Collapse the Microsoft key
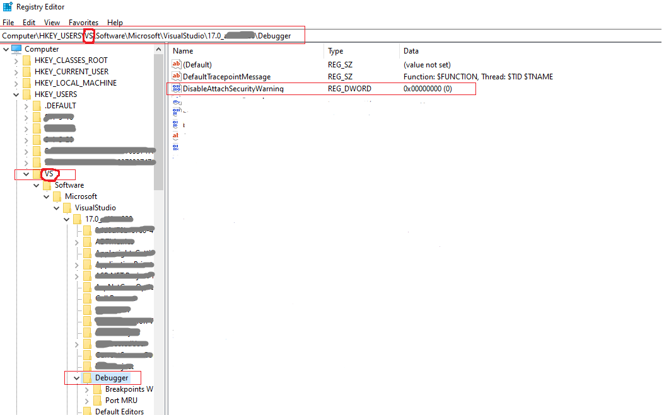 [46, 196]
